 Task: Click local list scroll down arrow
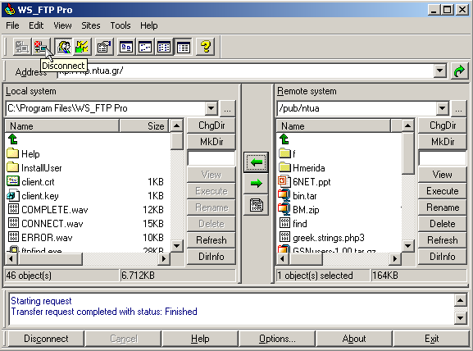coord(177,246)
